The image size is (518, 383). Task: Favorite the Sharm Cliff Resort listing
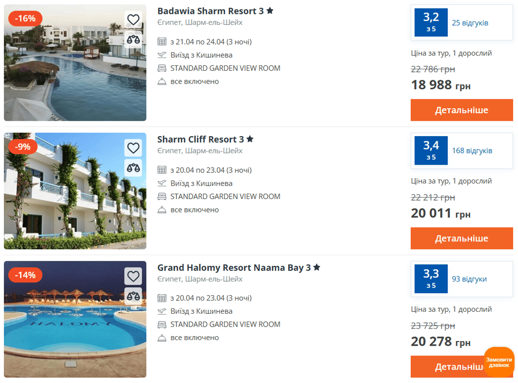coord(133,148)
